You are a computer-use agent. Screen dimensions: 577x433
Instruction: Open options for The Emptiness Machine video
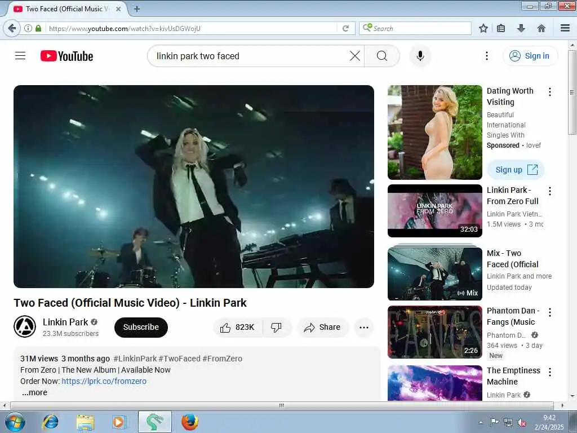click(550, 372)
